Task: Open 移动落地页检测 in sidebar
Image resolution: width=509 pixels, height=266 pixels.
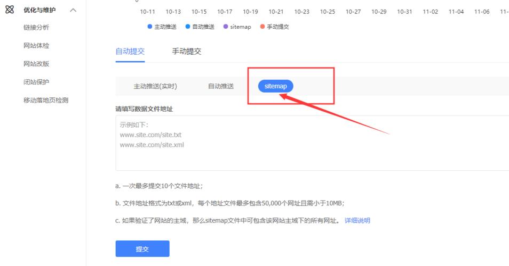Action: click(46, 101)
